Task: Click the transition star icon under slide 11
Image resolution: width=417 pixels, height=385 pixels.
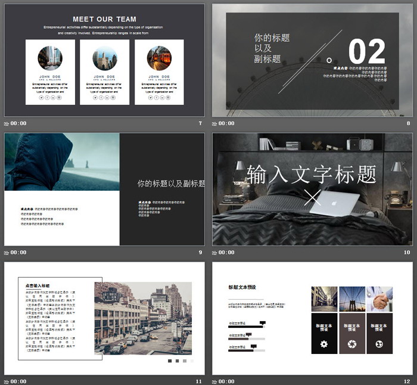Action: tap(7, 381)
